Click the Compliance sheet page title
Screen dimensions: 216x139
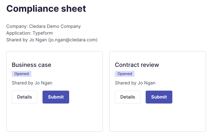46,9
